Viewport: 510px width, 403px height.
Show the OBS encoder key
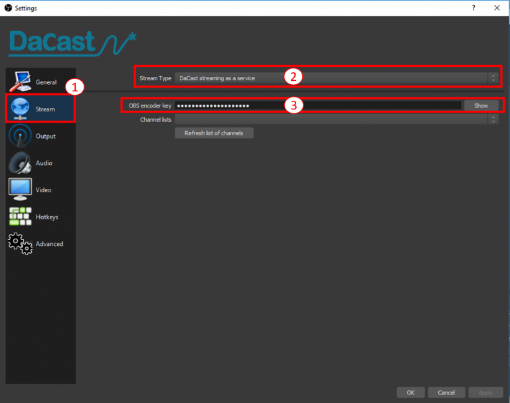pos(481,105)
